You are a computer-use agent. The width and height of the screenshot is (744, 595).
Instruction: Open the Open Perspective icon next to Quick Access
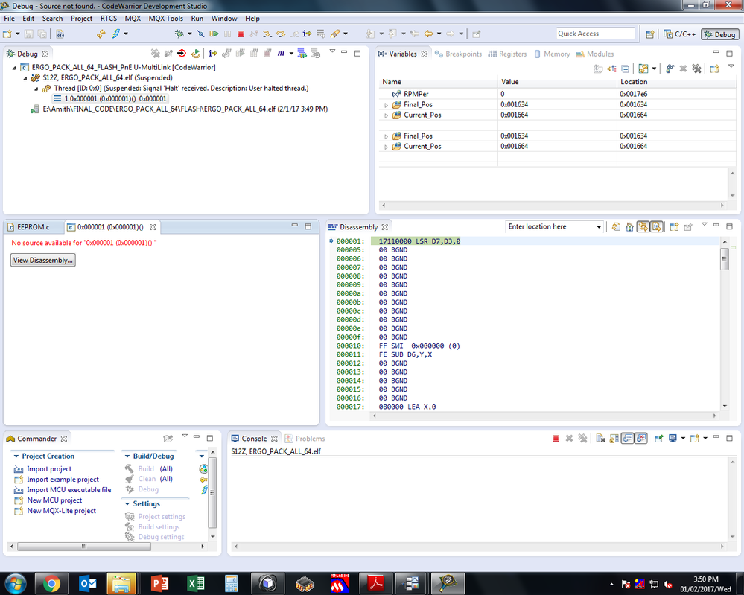(650, 34)
